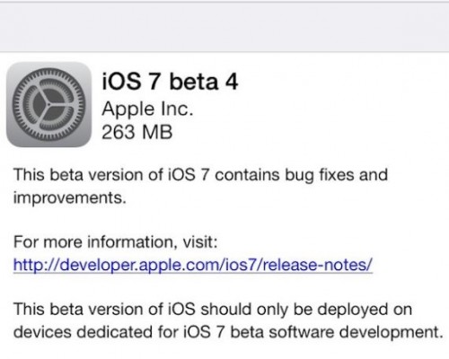Click the word 'iOS' in the heading

click(x=121, y=82)
